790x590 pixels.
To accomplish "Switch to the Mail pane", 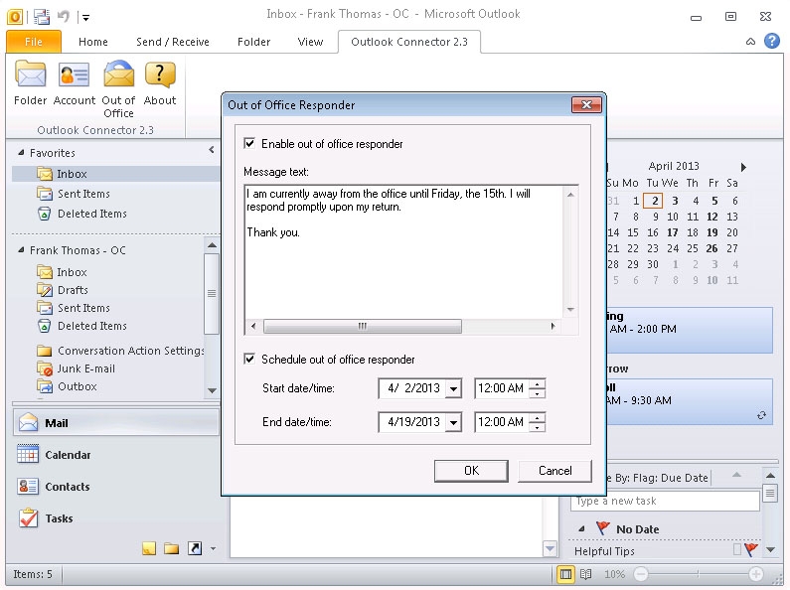I will pyautogui.click(x=116, y=423).
